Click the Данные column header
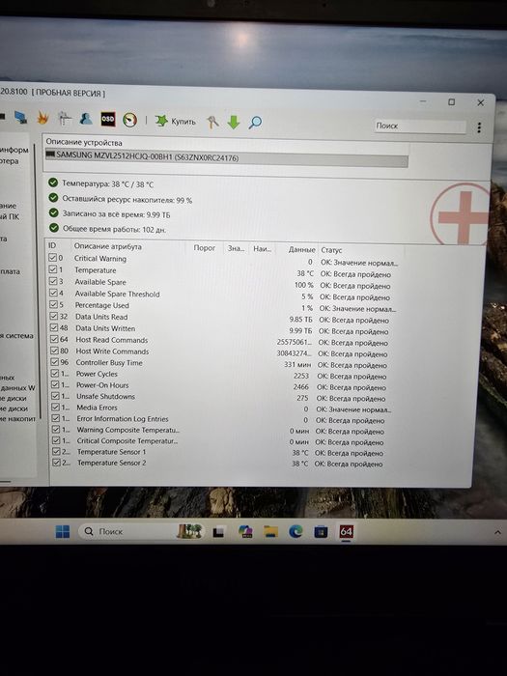Viewport: 507px width, 676px height. pyautogui.click(x=301, y=249)
